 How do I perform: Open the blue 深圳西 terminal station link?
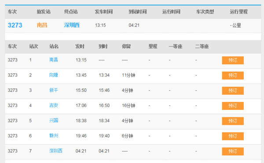tap(72, 25)
